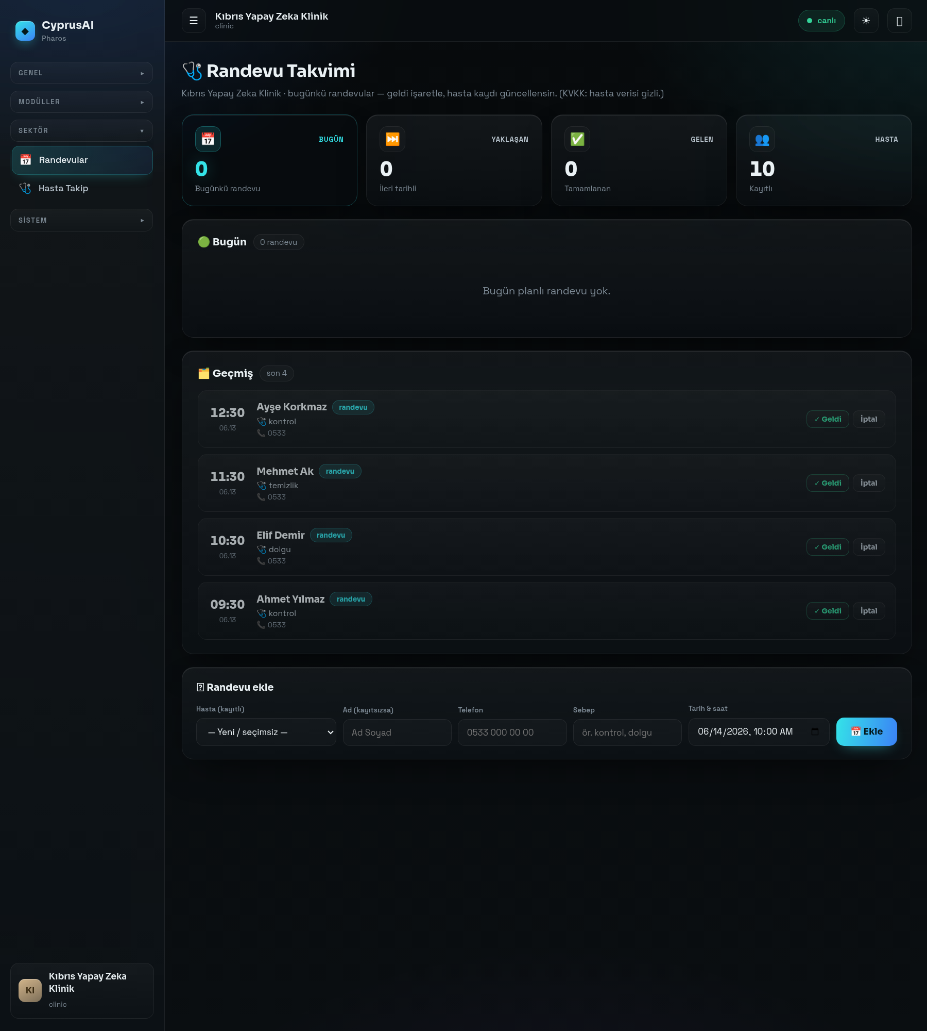Click the CyprusAI logo icon
The image size is (927, 1031).
click(25, 31)
